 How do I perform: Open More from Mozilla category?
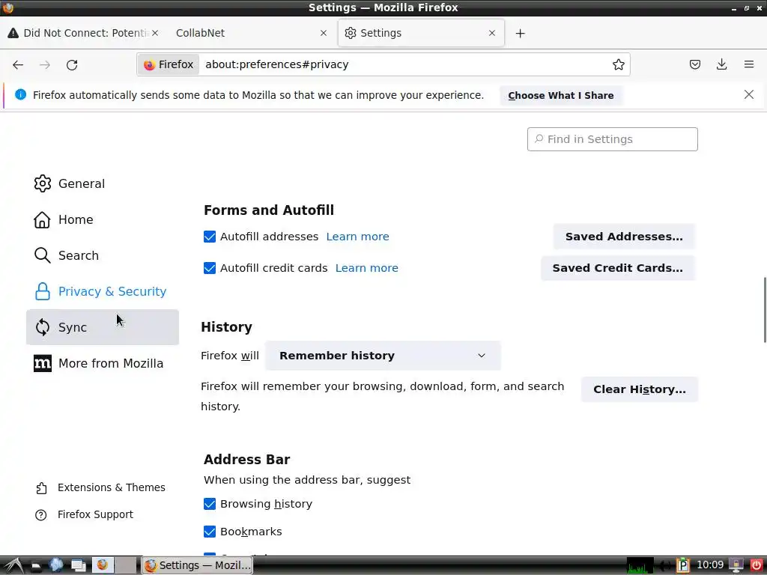point(102,363)
